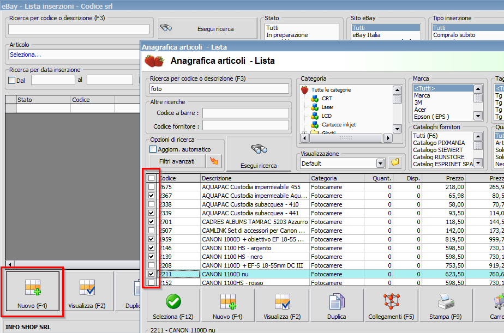Toggle Aggiorn. automatico checkbox
The image size is (504, 333).
(x=153, y=149)
